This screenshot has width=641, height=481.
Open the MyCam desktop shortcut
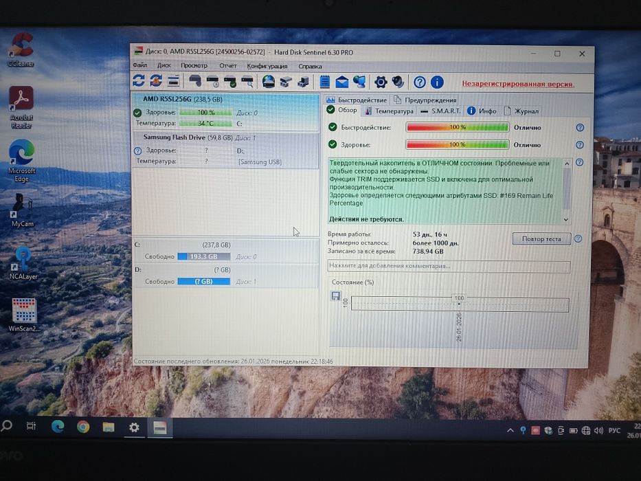pyautogui.click(x=23, y=210)
